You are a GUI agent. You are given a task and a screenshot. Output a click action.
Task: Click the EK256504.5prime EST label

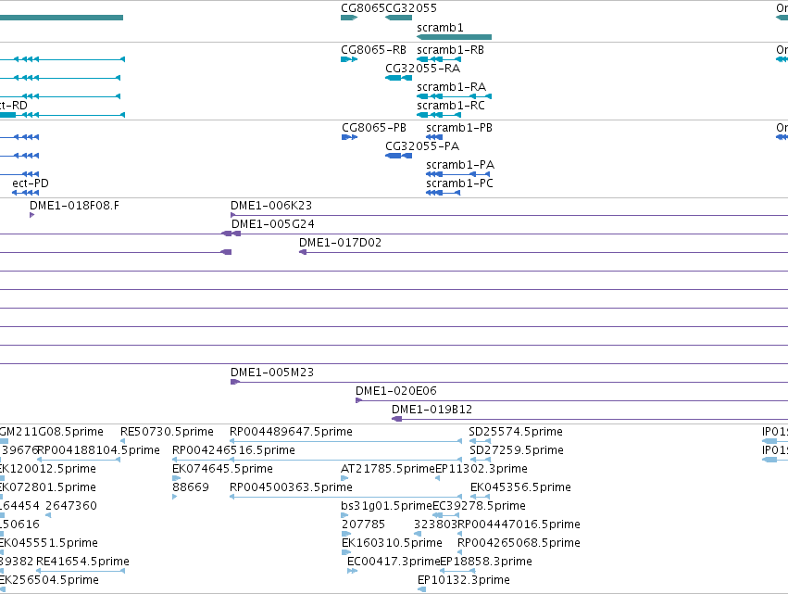tap(49, 581)
